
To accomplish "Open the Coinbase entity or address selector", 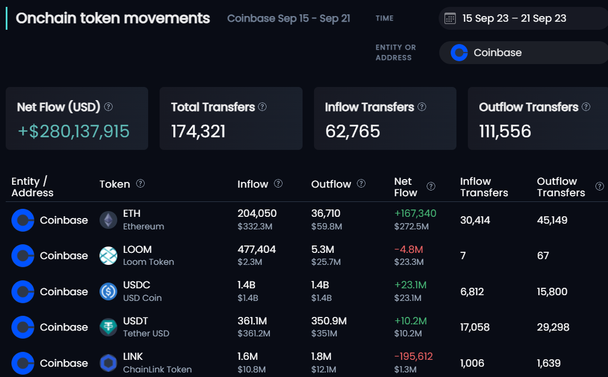I will click(x=523, y=53).
